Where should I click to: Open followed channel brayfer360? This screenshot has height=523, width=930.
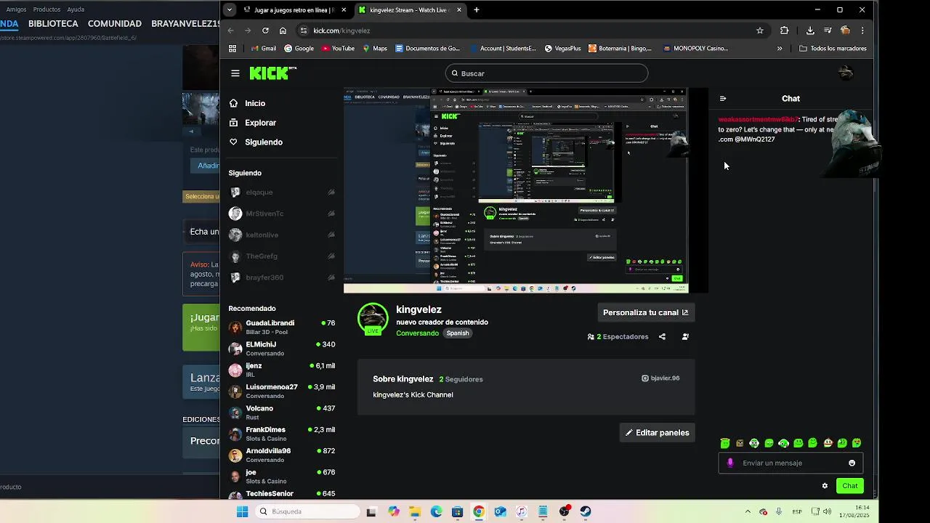coord(281,277)
